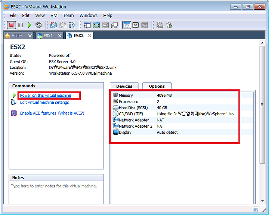Click the Suspend (pause) toolbar button
Viewport: 269px width, 215px height.
click(x=20, y=25)
